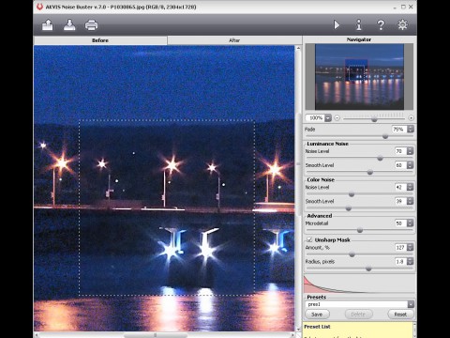Click the Navigator panel title
450x338 pixels.
[x=359, y=39]
